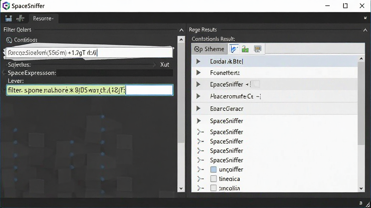Image resolution: width=371 pixels, height=208 pixels.
Task: Click the small box beside EpaceSniffer
Action: point(255,84)
